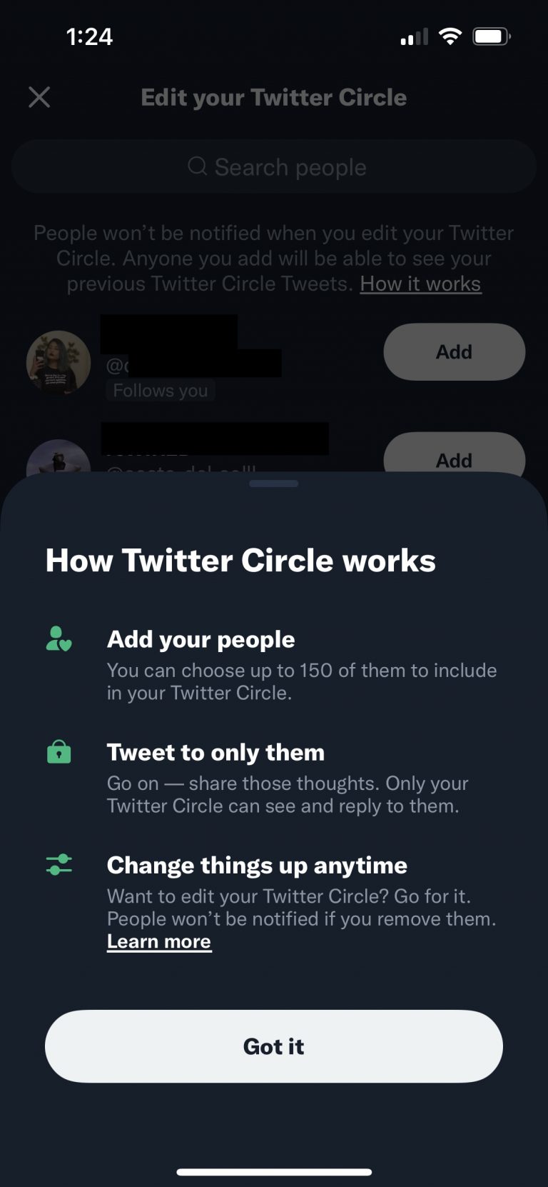Open the How it works link
Viewport: 548px width, 1187px height.
click(x=420, y=284)
